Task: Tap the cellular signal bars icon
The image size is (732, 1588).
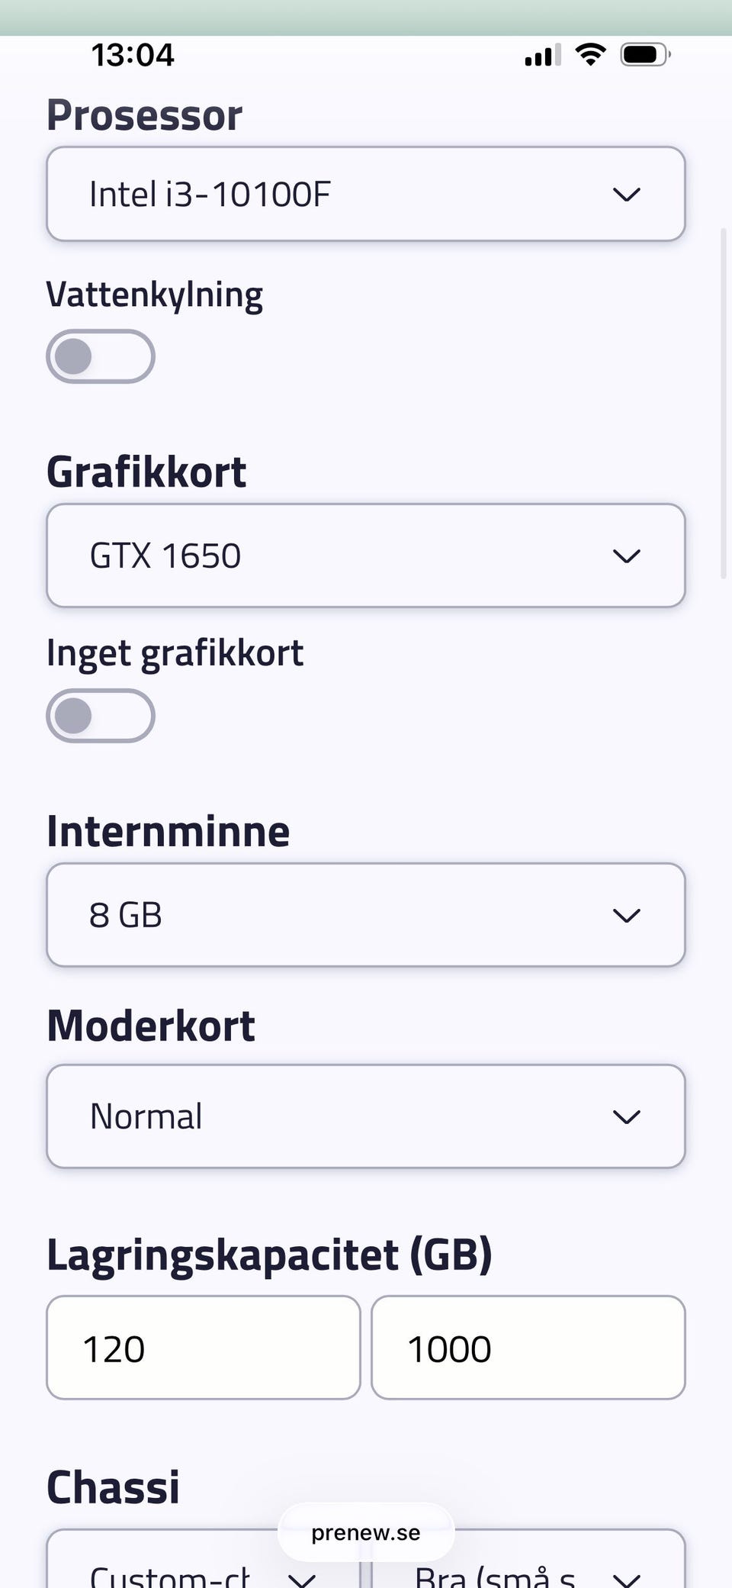Action: (542, 55)
